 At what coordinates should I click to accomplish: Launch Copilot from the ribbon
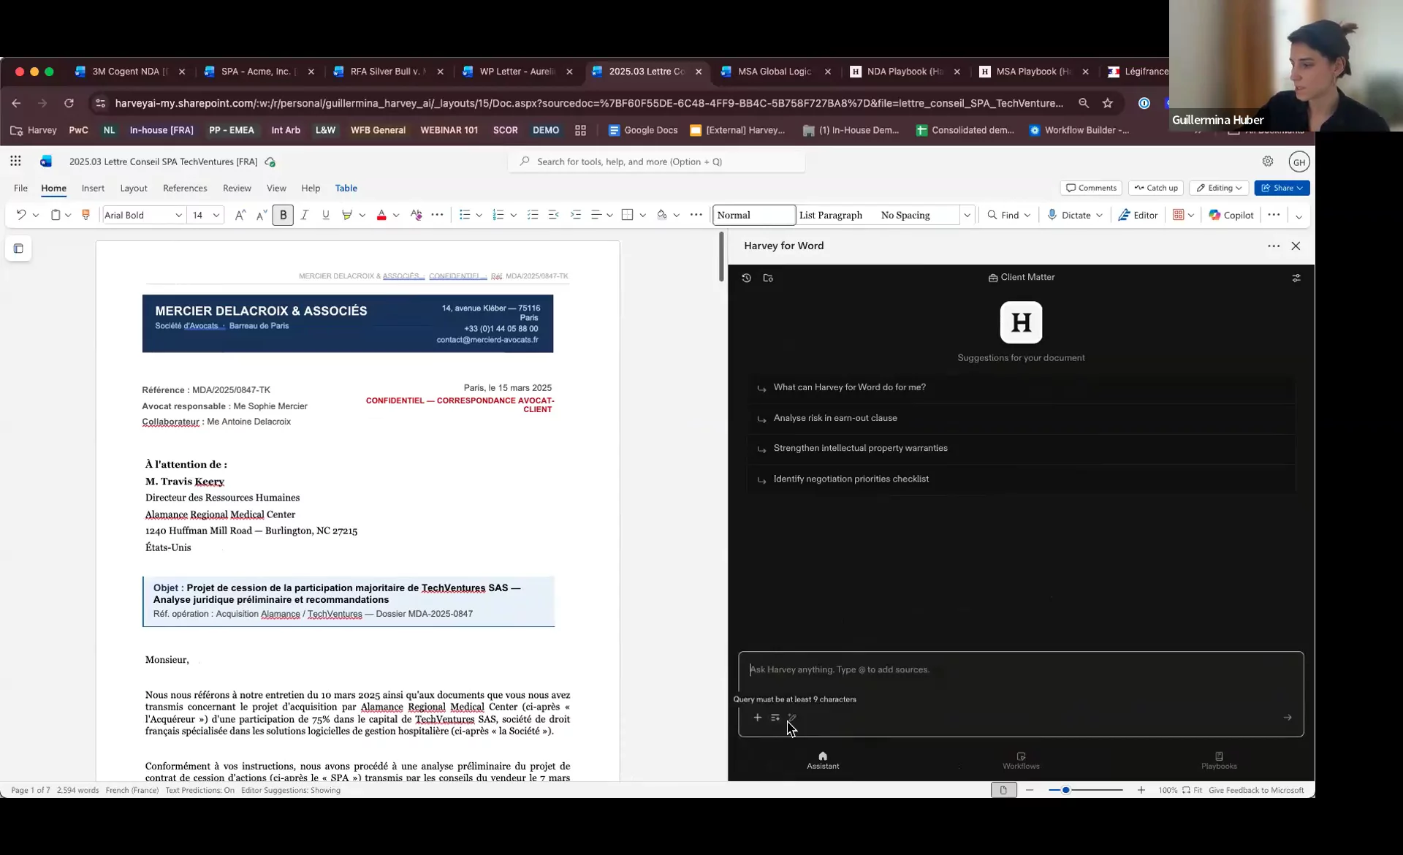click(x=1231, y=215)
